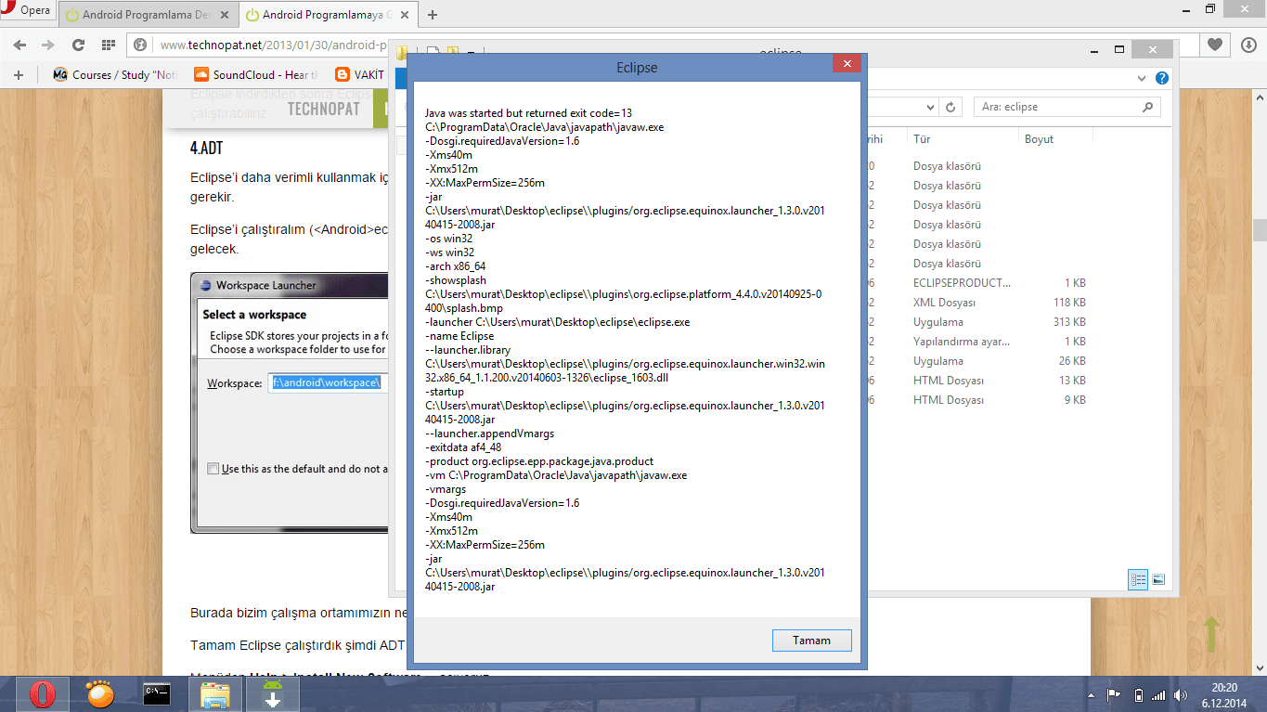Click the site info globe in address bar

point(140,45)
